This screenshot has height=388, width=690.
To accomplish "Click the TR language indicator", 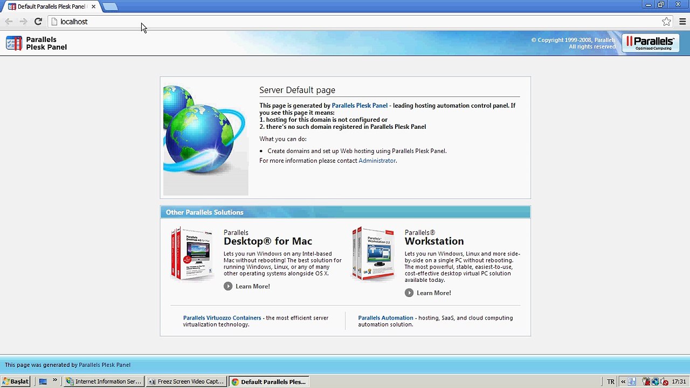I will pos(611,382).
